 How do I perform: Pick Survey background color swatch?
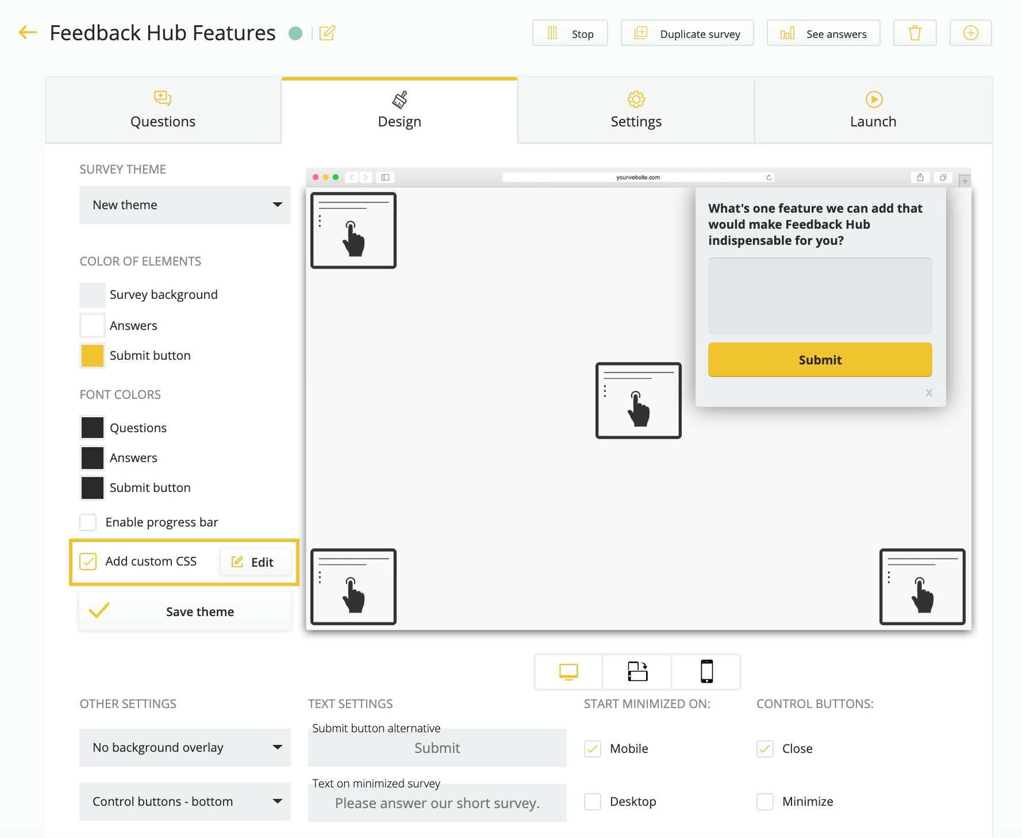93,295
